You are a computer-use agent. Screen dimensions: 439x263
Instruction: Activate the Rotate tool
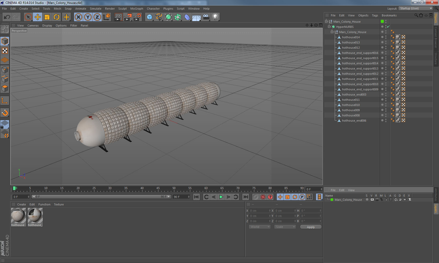point(56,17)
